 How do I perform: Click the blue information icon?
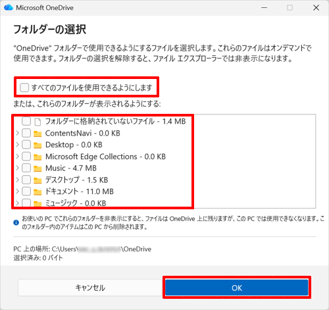click(16, 222)
